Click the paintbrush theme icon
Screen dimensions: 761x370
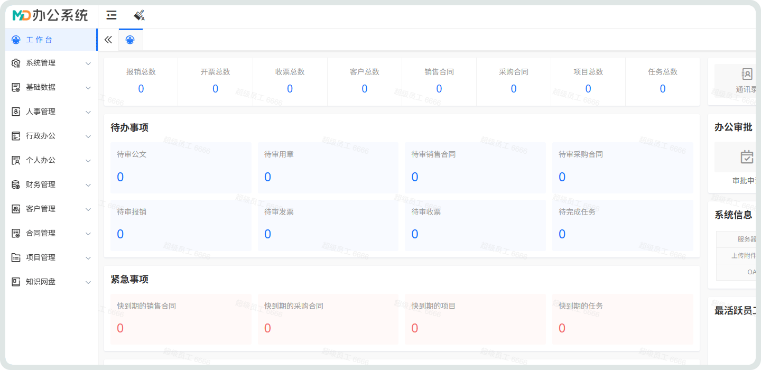[x=139, y=15]
